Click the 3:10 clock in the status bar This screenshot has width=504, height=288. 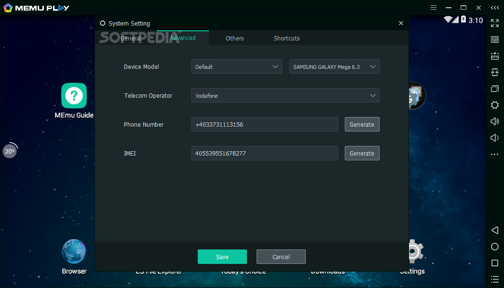tap(476, 20)
